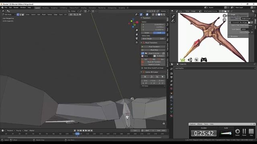This screenshot has height=144, width=257.
Task: Click the Blender logo menu icon
Action: pyautogui.click(x=2, y=8)
